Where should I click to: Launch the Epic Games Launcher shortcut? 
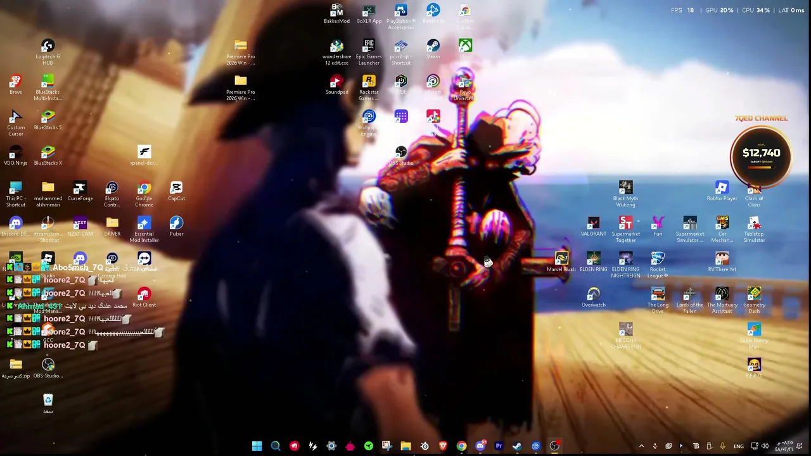click(x=369, y=53)
